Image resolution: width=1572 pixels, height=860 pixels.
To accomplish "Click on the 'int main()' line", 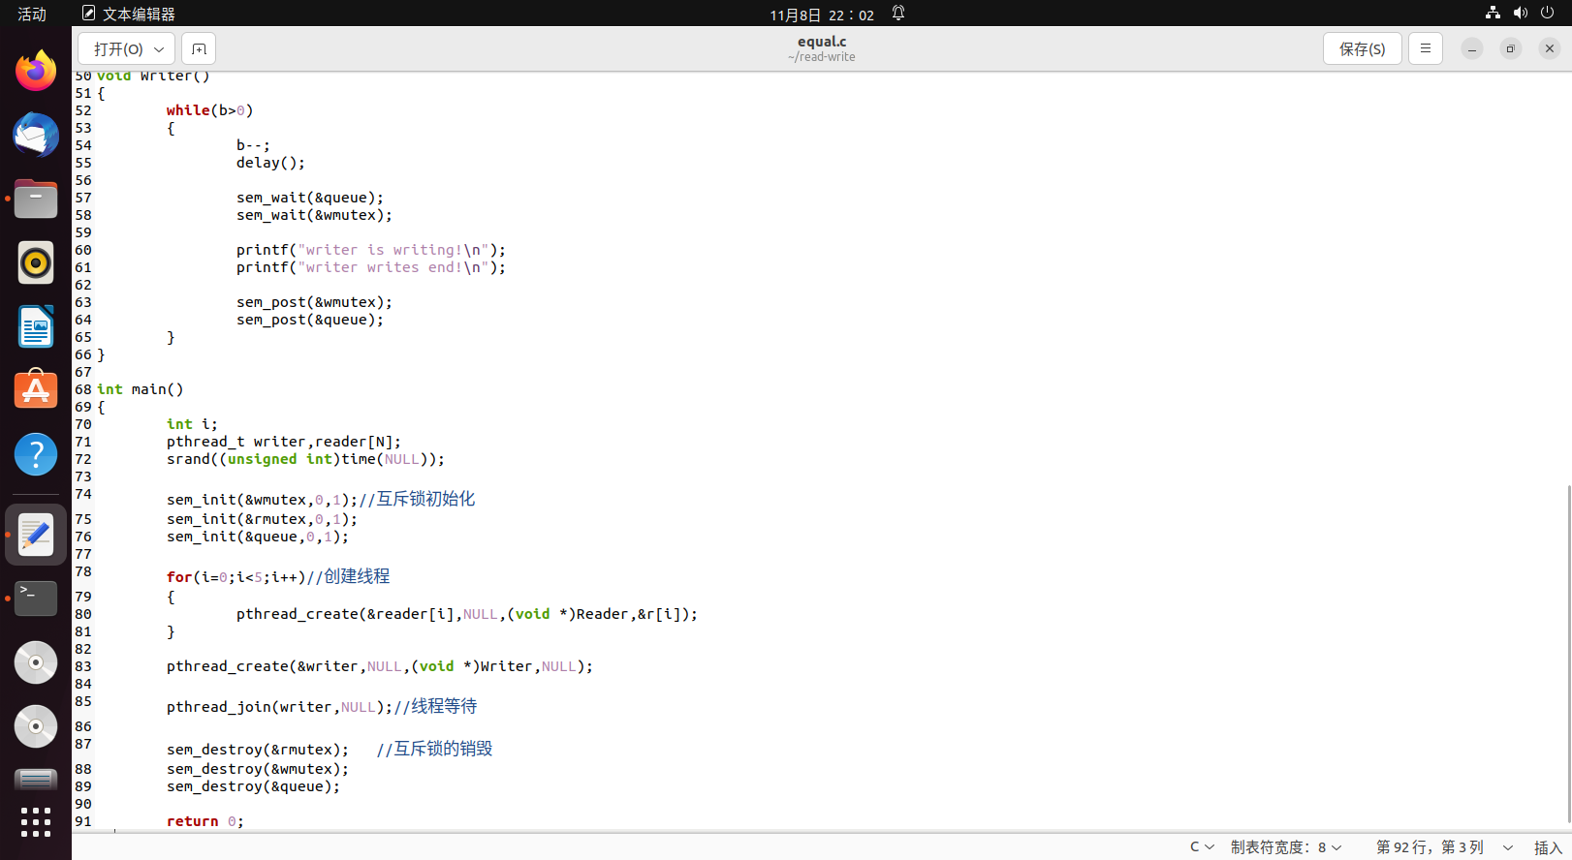I will click(x=140, y=389).
